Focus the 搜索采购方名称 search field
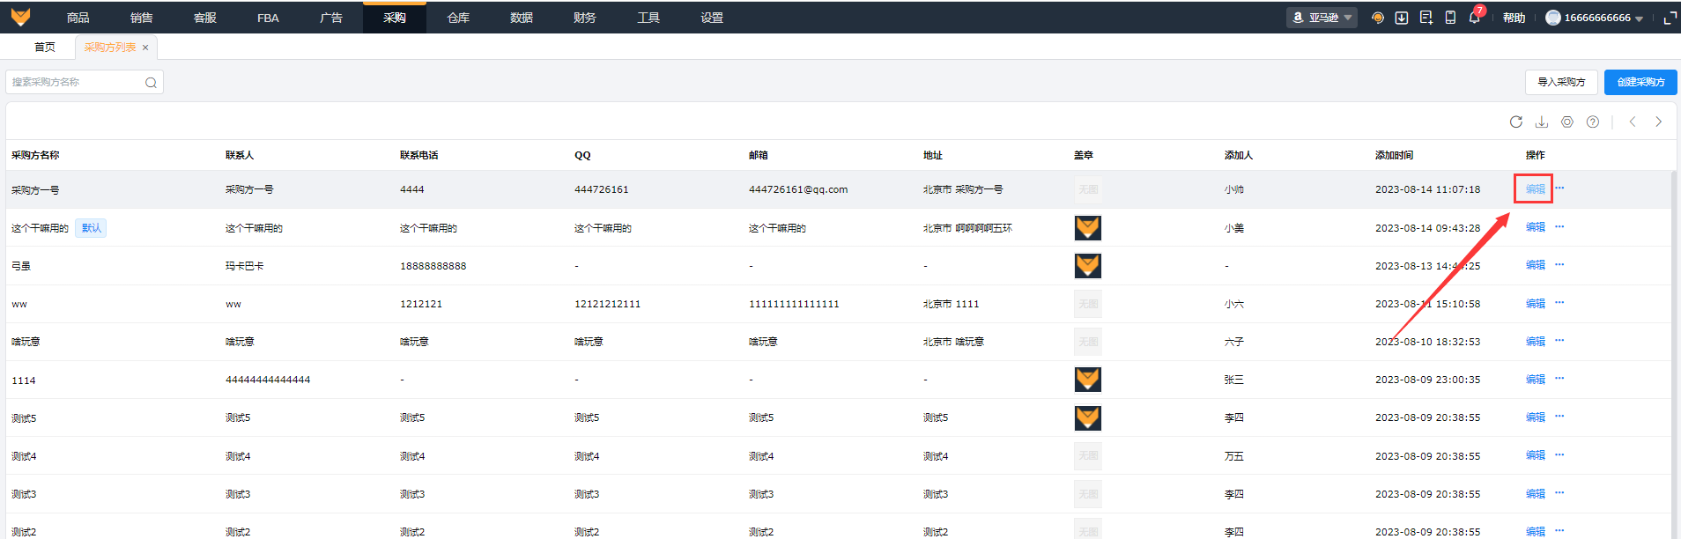Image resolution: width=1681 pixels, height=539 pixels. [x=85, y=82]
